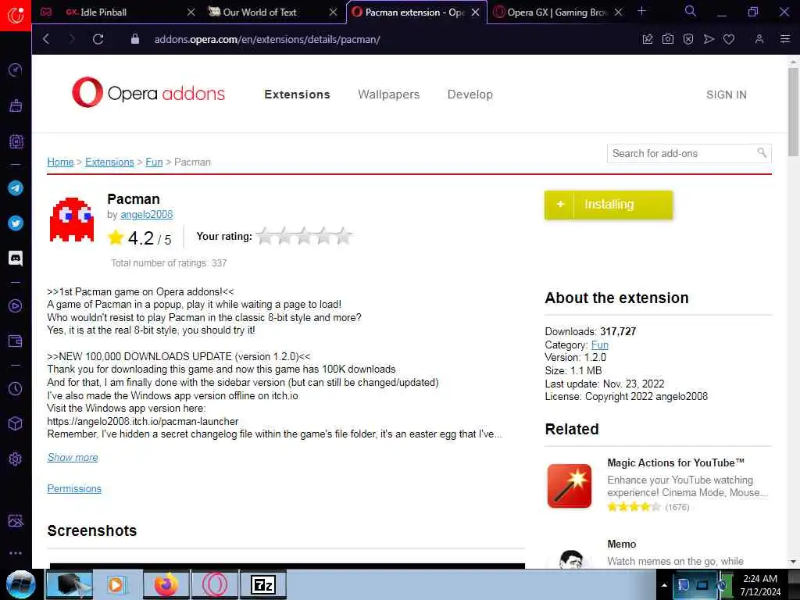
Task: Rate the extension five stars
Action: [344, 236]
